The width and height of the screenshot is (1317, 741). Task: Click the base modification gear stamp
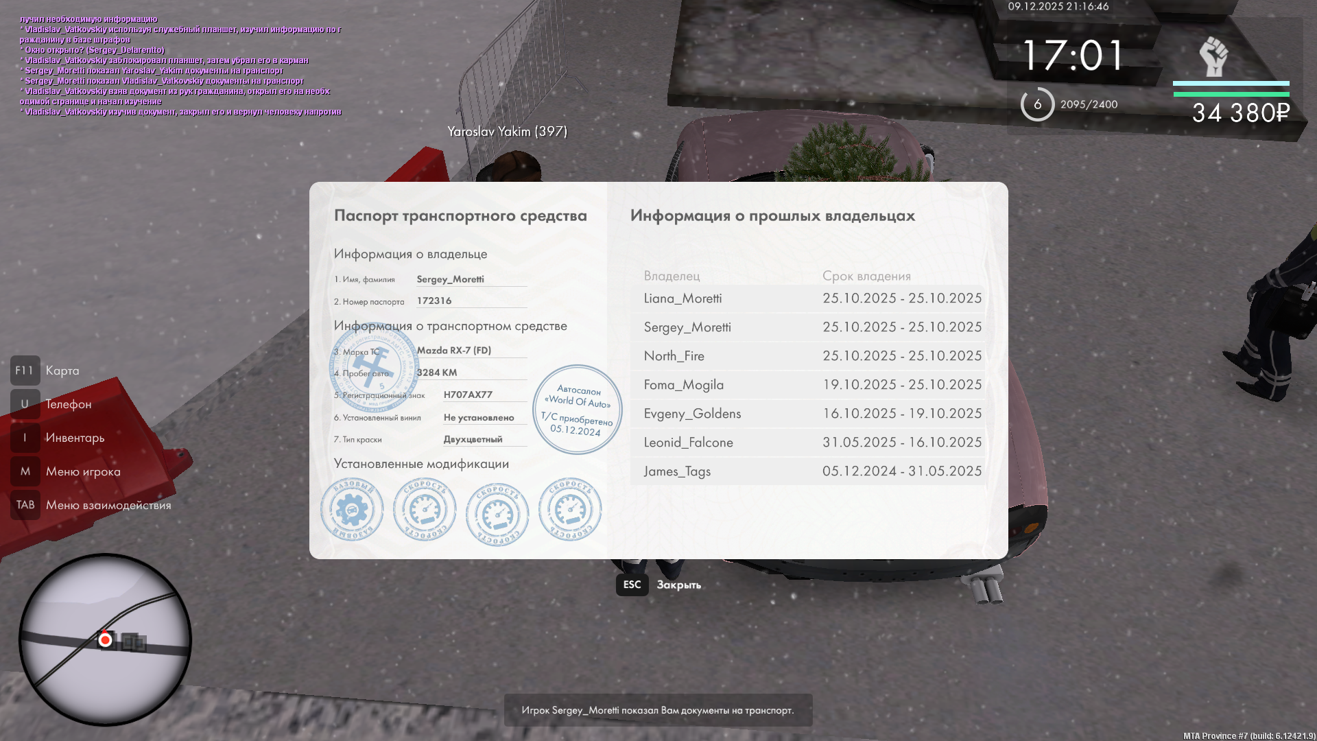(352, 510)
